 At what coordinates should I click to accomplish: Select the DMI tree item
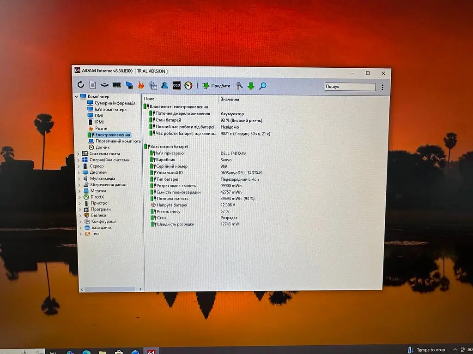[x=95, y=116]
